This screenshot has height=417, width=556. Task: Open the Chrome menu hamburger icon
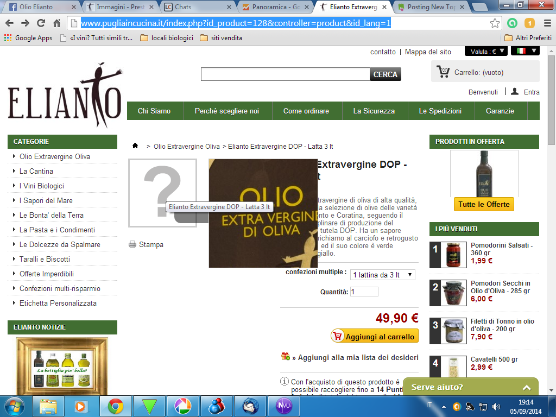coord(547,23)
